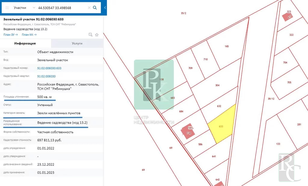Add parcel to favorites with star icon
The image size is (308, 186).
click(97, 35)
